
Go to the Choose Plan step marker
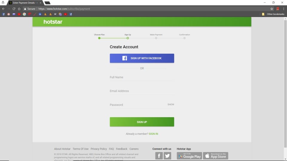(99, 38)
